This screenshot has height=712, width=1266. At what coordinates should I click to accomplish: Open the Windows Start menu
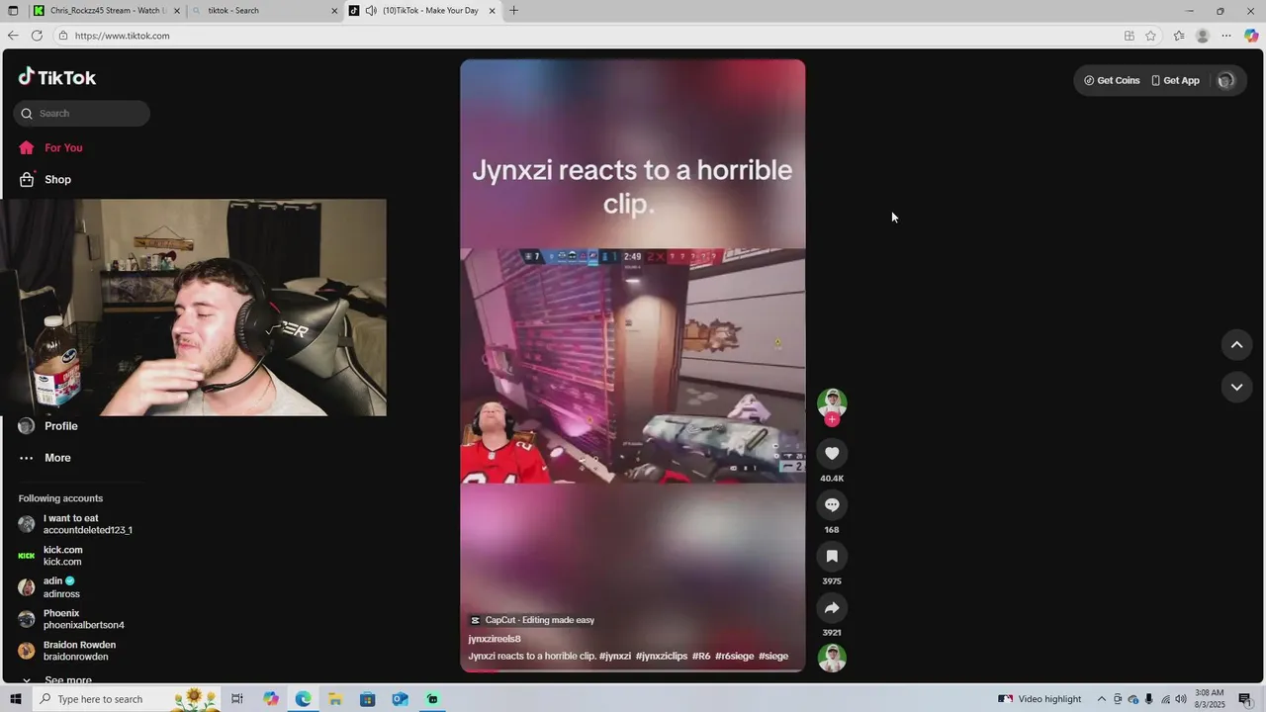tap(15, 699)
